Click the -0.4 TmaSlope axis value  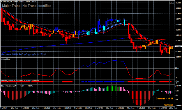click(x=177, y=95)
